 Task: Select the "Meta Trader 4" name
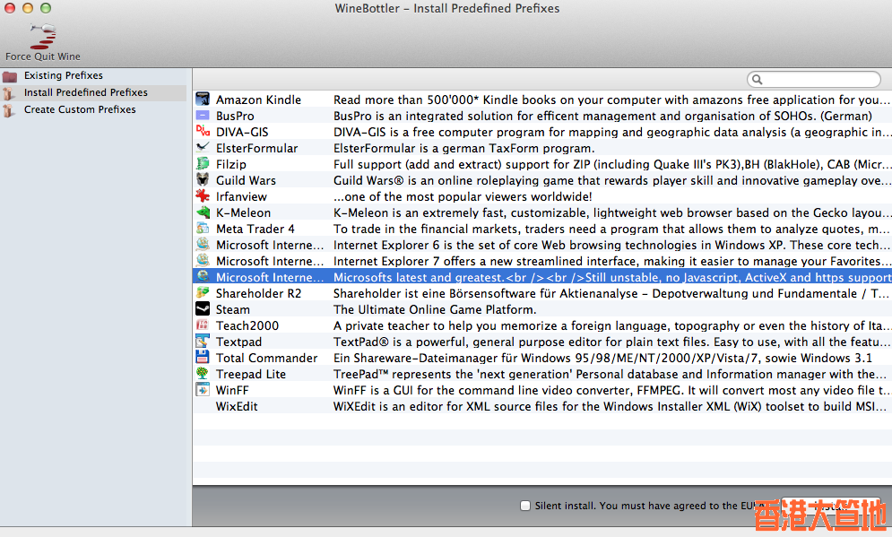coord(255,229)
